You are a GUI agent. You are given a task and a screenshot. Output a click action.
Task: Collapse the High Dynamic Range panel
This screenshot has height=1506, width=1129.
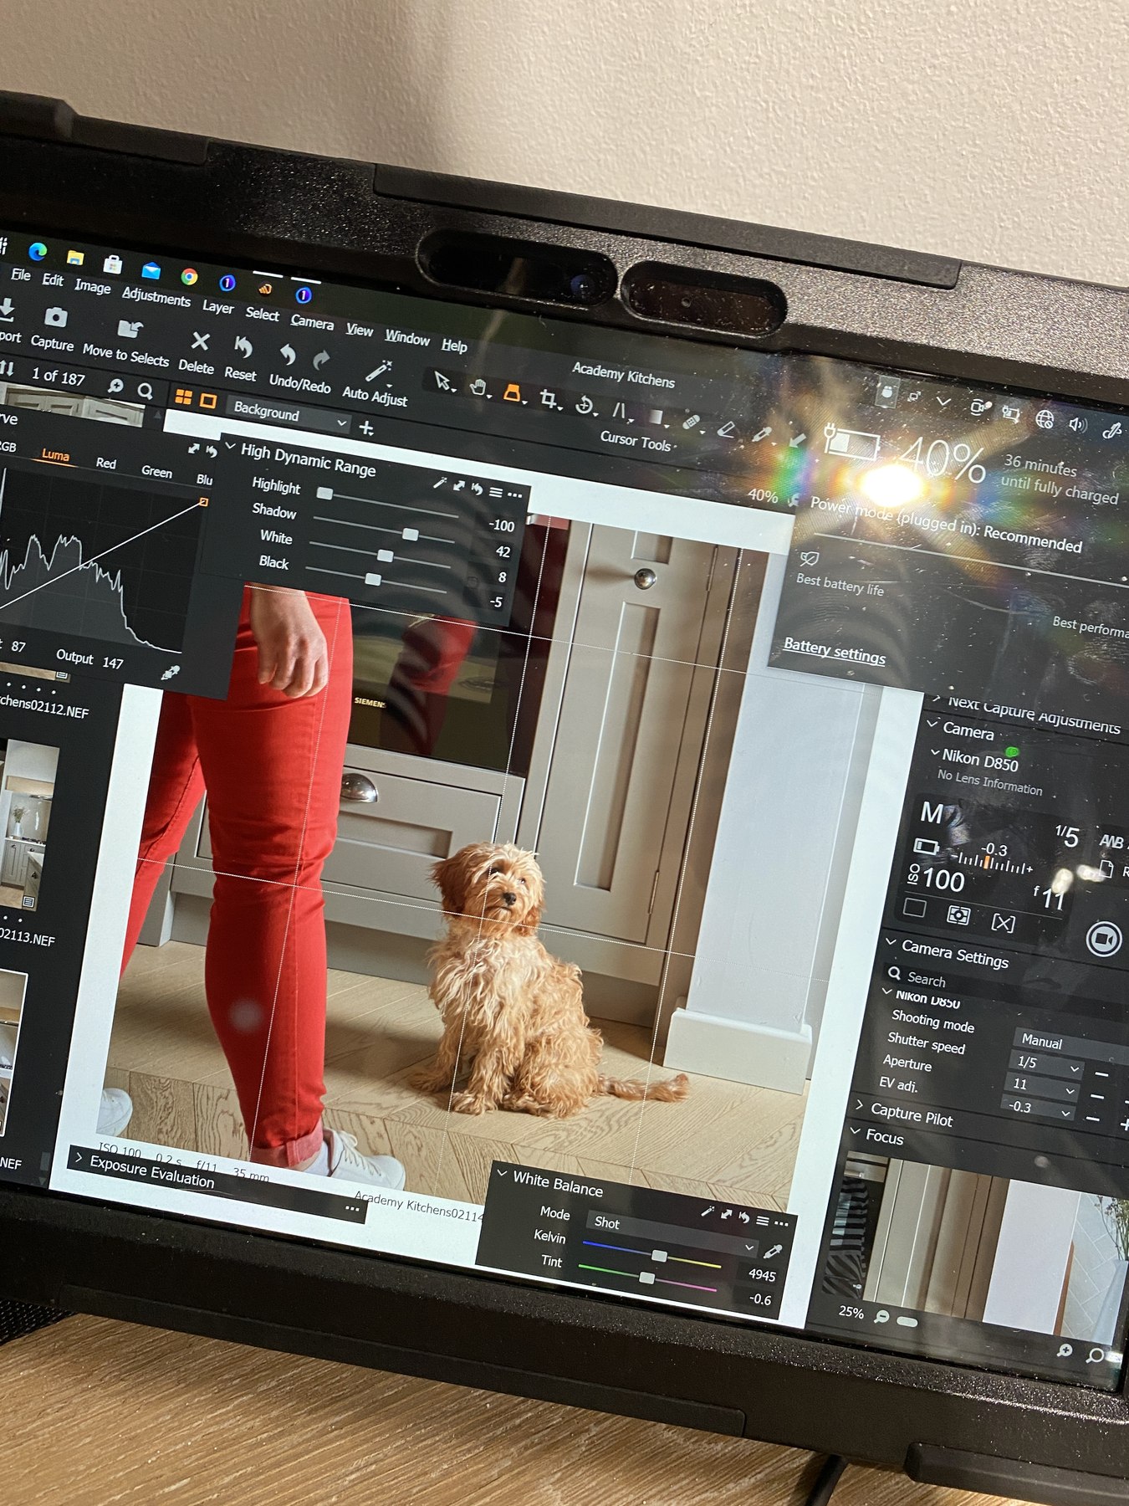[x=231, y=446]
